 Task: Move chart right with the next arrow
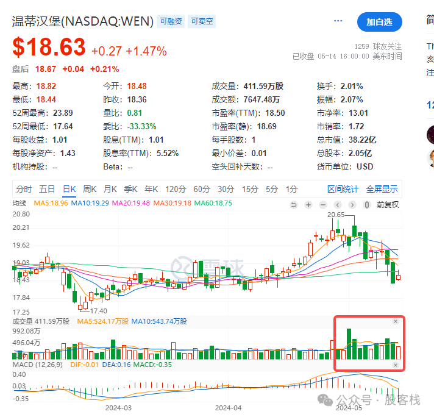coord(352,205)
